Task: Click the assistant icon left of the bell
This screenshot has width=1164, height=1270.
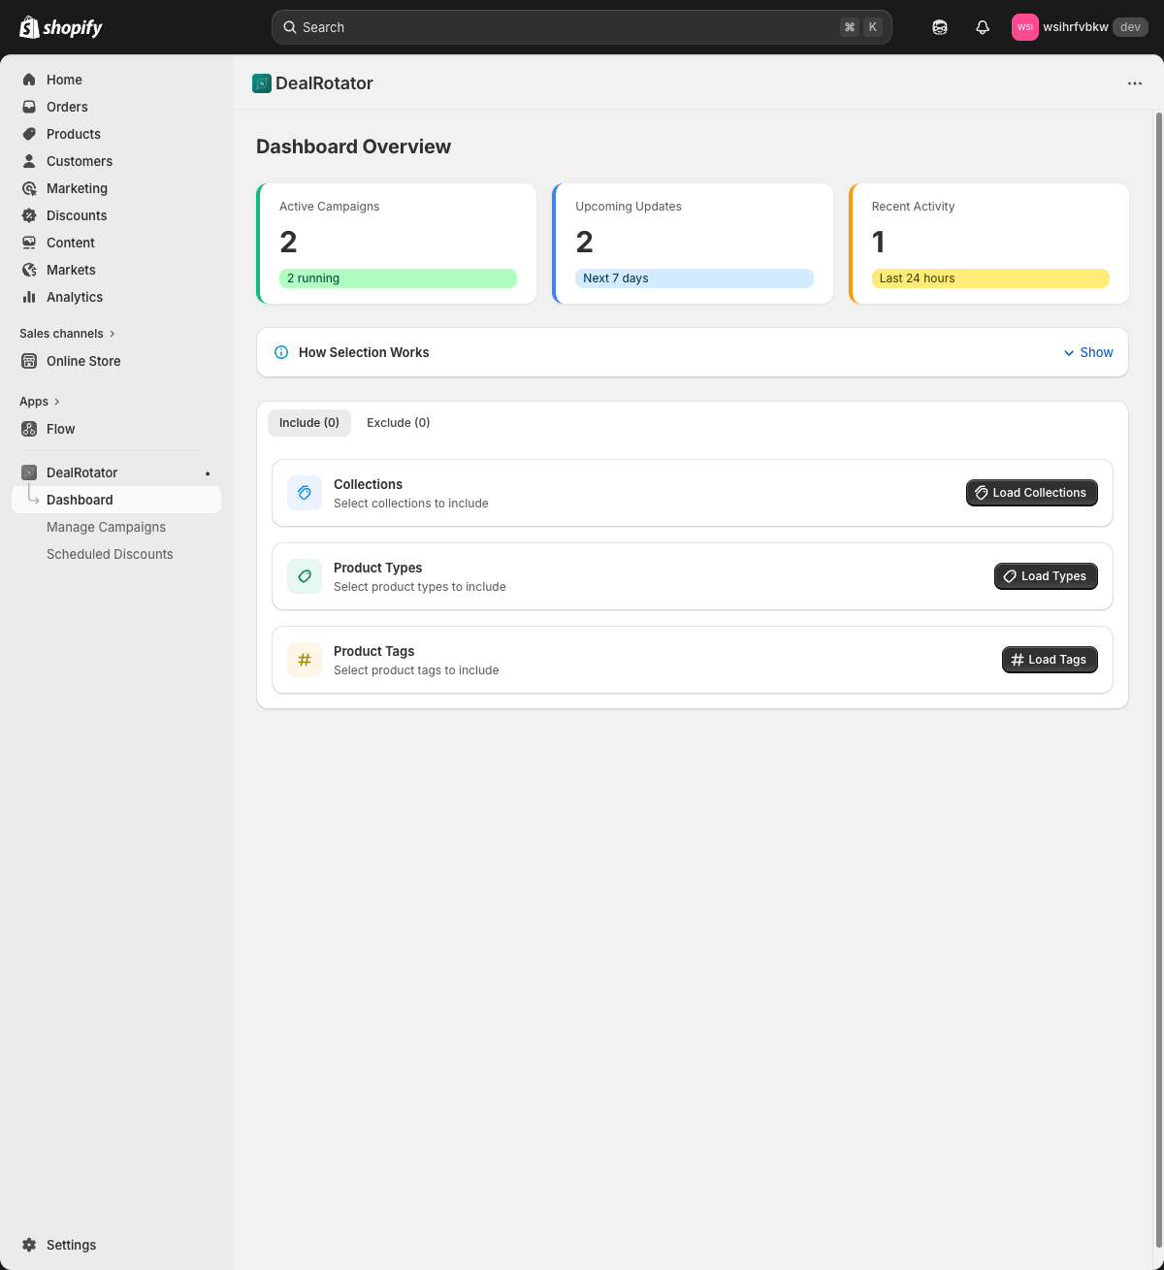Action: [939, 27]
